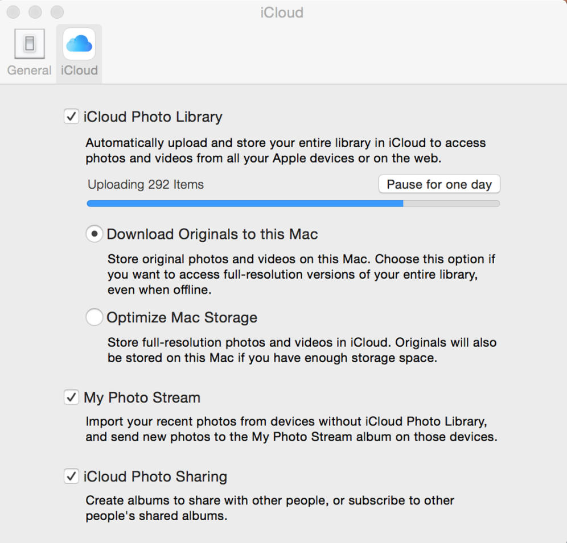Minimize the iCloud preferences window
The height and width of the screenshot is (543, 567).
pos(35,12)
